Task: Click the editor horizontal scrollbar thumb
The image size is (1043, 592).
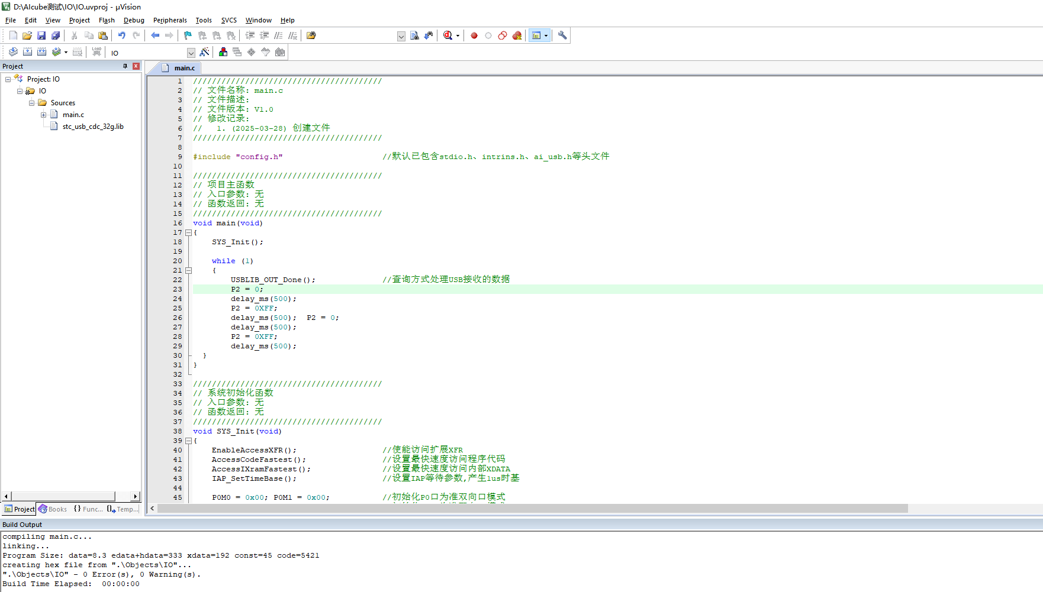Action: pyautogui.click(x=533, y=509)
